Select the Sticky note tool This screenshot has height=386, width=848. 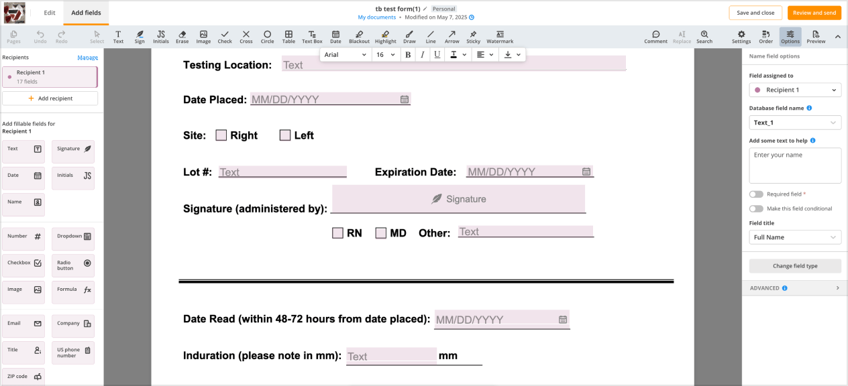473,37
